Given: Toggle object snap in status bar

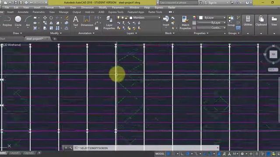Looking at the screenshot, I should click(210, 154).
